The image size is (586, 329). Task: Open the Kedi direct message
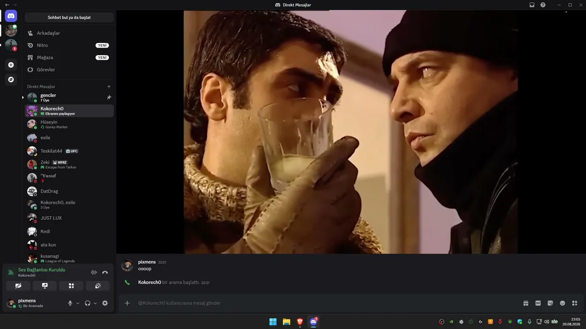point(69,231)
